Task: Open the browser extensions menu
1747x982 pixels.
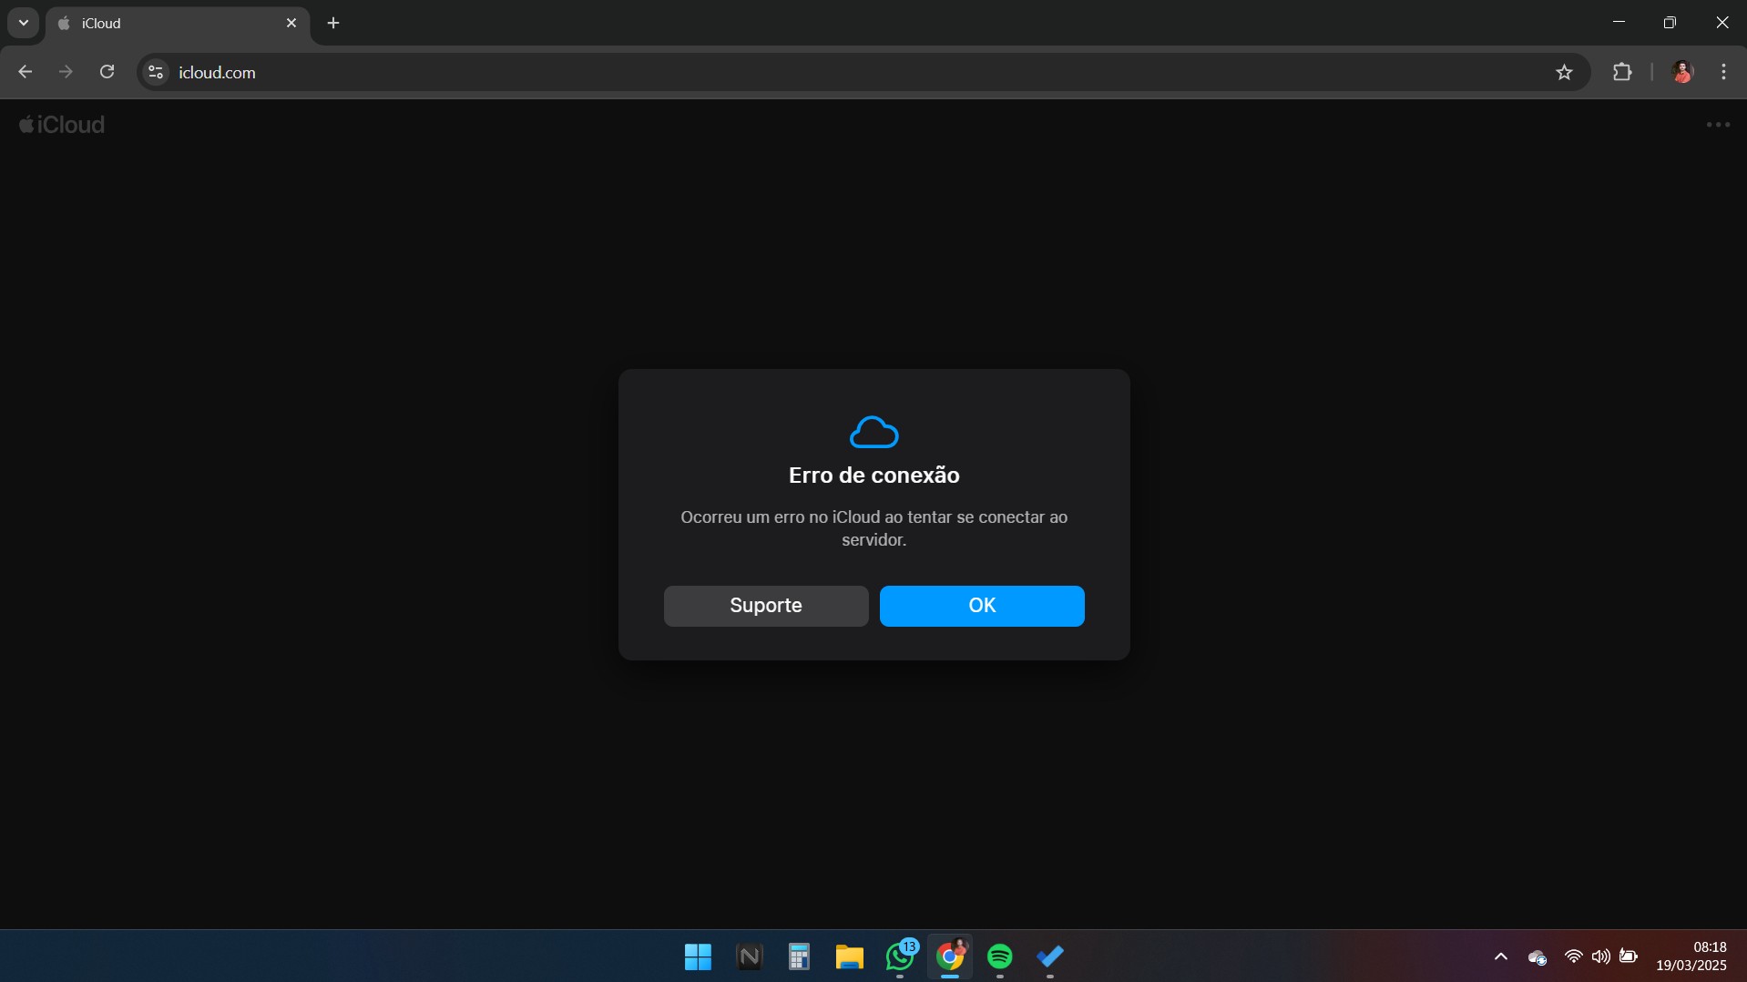Action: click(x=1621, y=72)
